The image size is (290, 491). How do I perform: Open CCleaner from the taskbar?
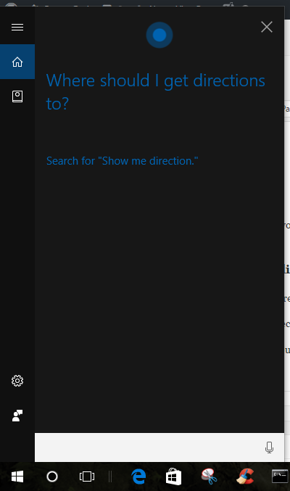244,476
